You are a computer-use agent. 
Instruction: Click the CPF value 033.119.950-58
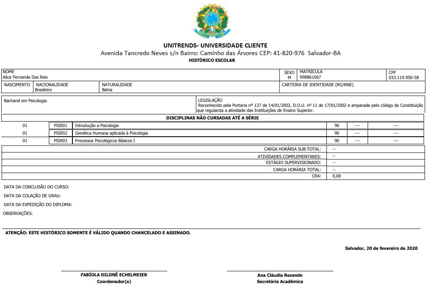pyautogui.click(x=403, y=78)
